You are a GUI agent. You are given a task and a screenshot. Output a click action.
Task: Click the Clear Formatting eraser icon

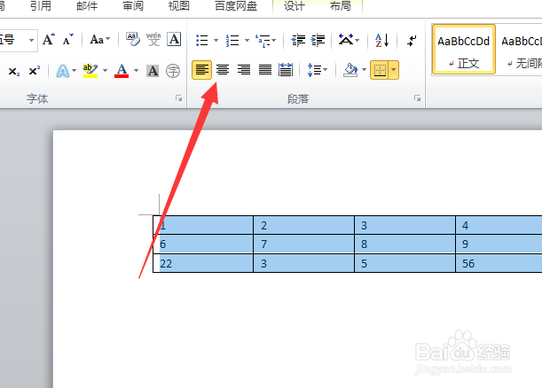pyautogui.click(x=133, y=39)
